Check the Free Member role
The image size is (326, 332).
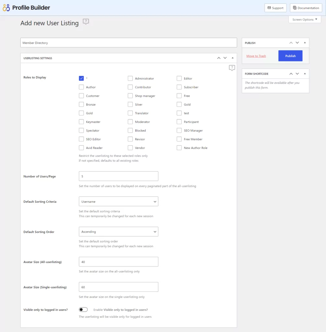tap(179, 139)
